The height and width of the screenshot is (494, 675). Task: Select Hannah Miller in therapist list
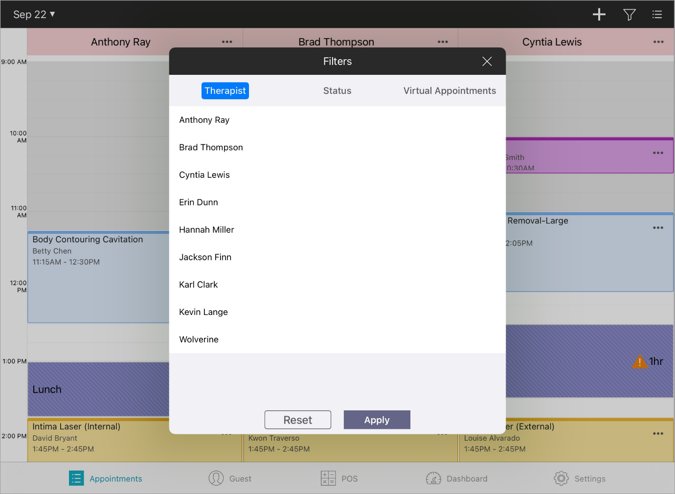point(206,230)
